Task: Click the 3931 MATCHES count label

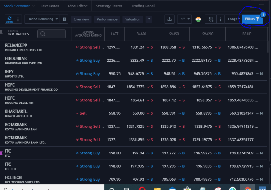Action: pyautogui.click(x=18, y=34)
